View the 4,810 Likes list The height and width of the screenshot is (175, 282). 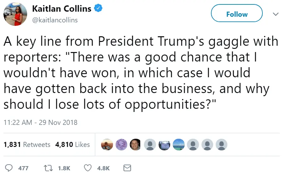(73, 145)
